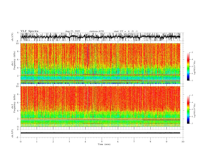The height and width of the screenshot is (159, 206).
Task: Click the 'station=ATH' label
Action: pos(96,31)
